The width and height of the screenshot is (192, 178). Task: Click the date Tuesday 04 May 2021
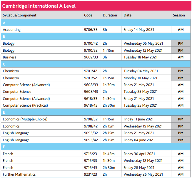click(x=141, y=71)
